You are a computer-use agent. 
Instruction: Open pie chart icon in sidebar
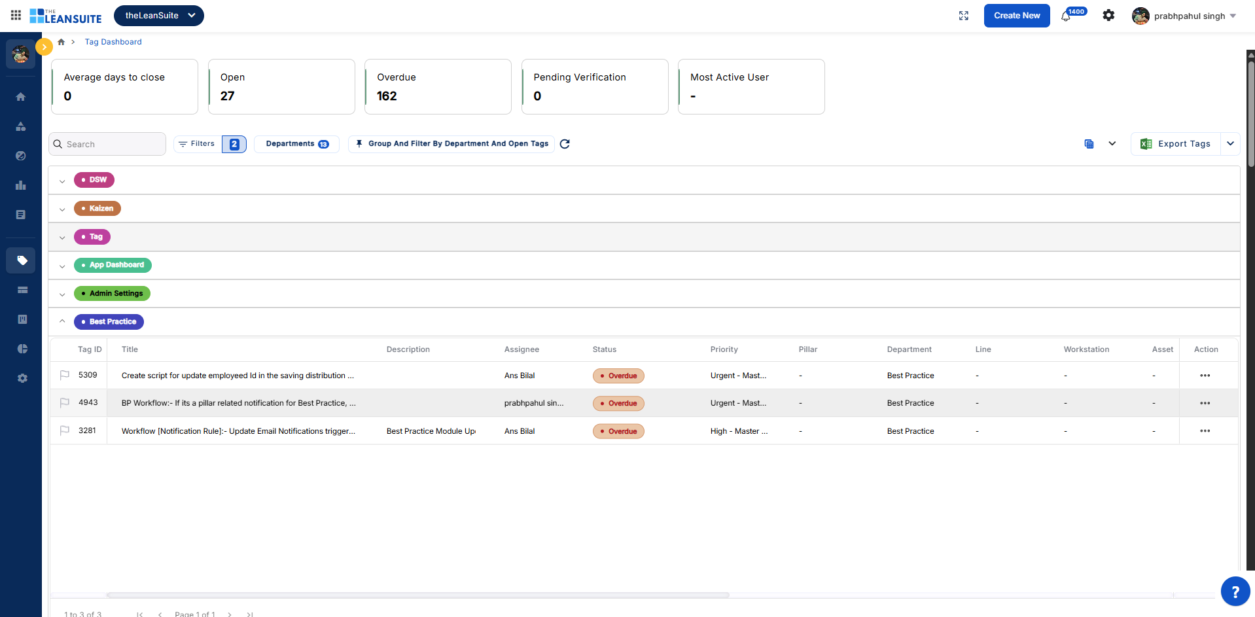(22, 349)
